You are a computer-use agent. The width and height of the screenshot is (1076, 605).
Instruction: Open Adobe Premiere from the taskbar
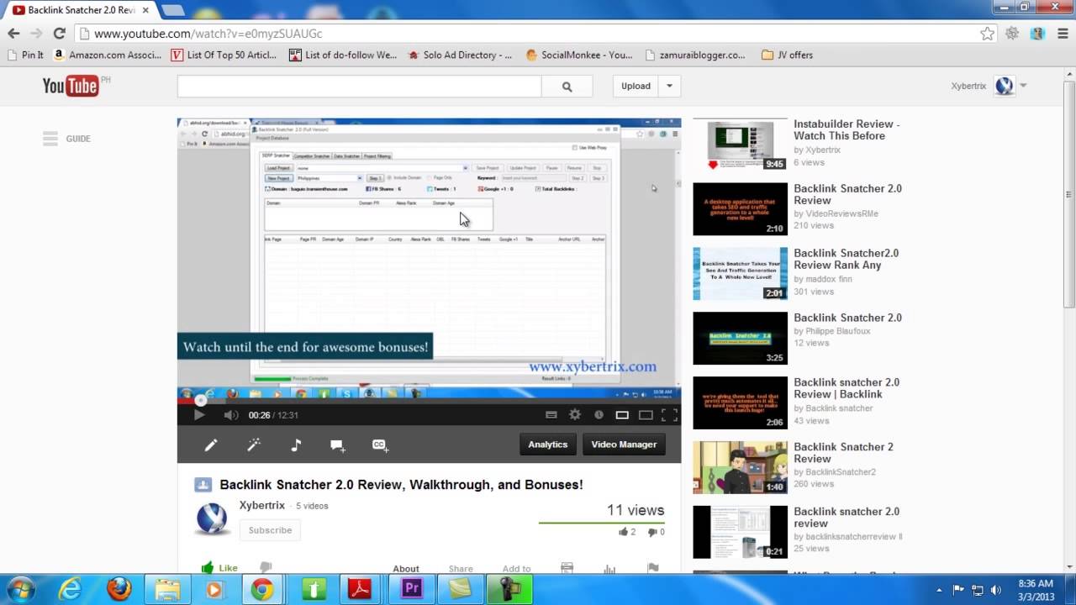coord(412,589)
